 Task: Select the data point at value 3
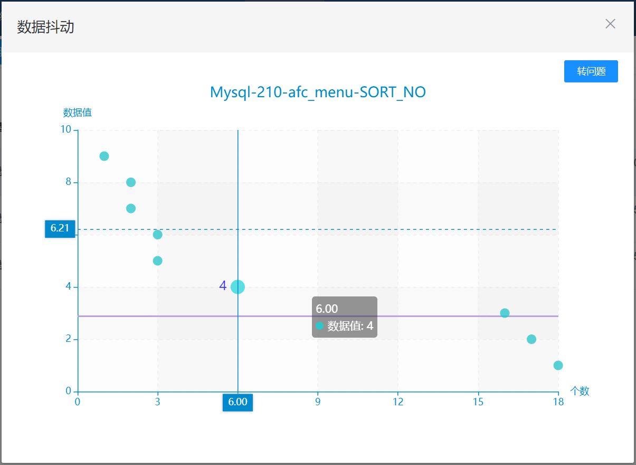[x=505, y=313]
